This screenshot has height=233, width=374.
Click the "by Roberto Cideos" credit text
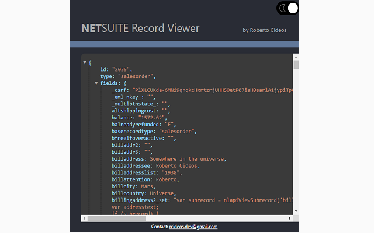click(265, 30)
